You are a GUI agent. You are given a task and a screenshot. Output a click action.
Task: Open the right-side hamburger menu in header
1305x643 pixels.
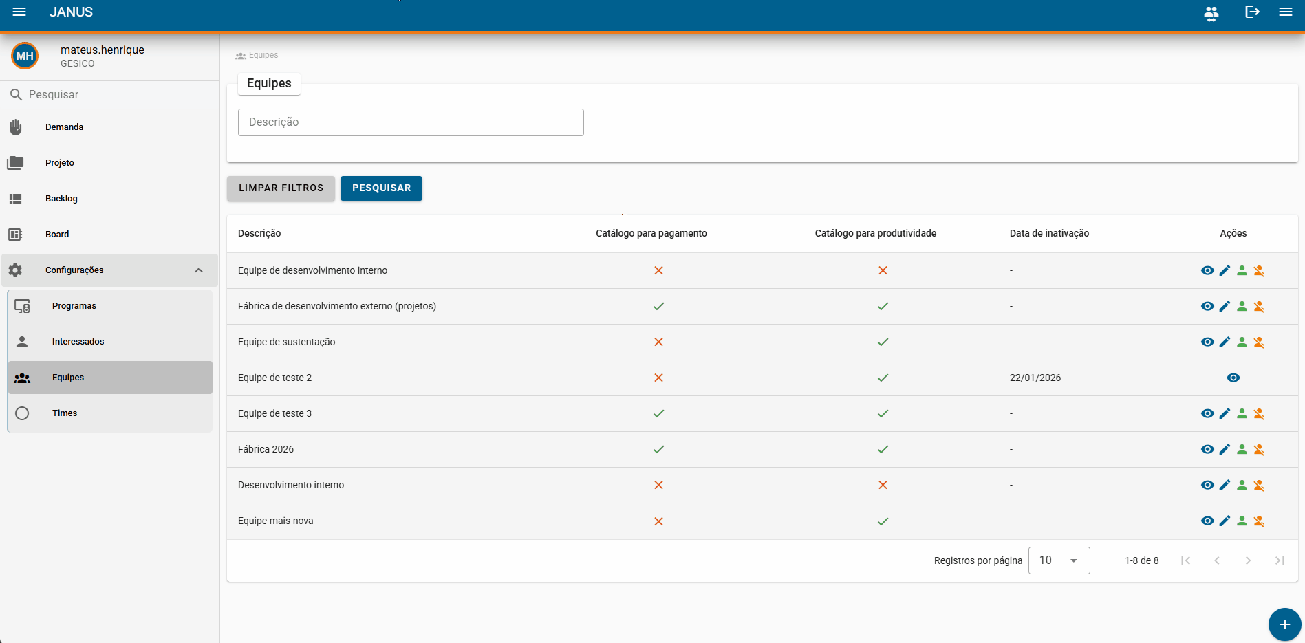[x=1286, y=12]
